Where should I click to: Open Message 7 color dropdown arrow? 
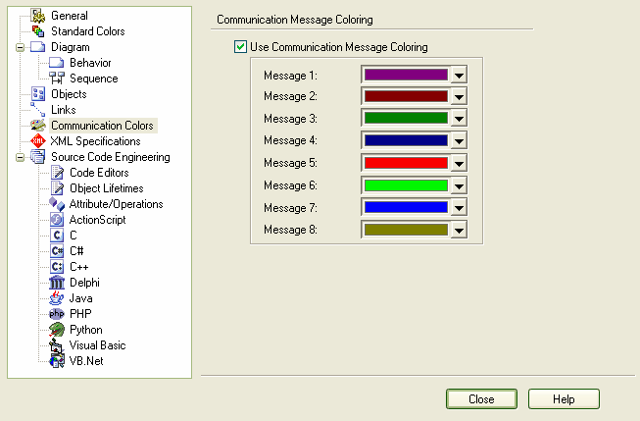pyautogui.click(x=460, y=208)
